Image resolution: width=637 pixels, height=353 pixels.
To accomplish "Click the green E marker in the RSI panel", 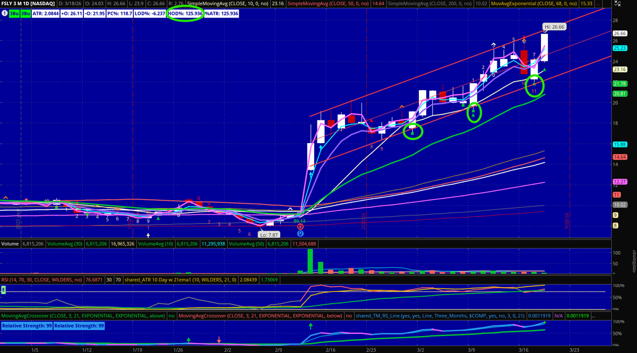I will tap(3, 289).
